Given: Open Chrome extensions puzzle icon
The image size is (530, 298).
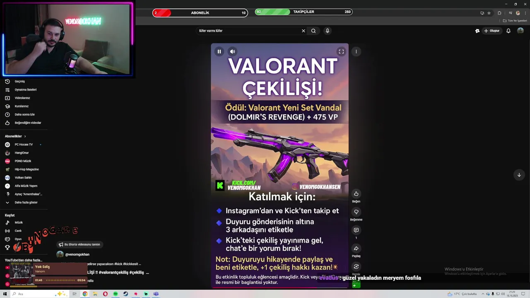Looking at the screenshot, I should coord(499,13).
